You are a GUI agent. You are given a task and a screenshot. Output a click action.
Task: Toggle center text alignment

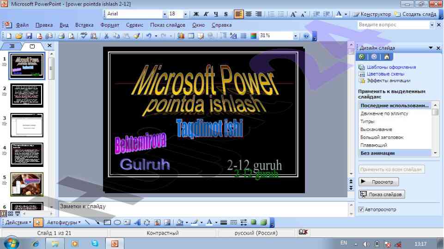pyautogui.click(x=249, y=14)
